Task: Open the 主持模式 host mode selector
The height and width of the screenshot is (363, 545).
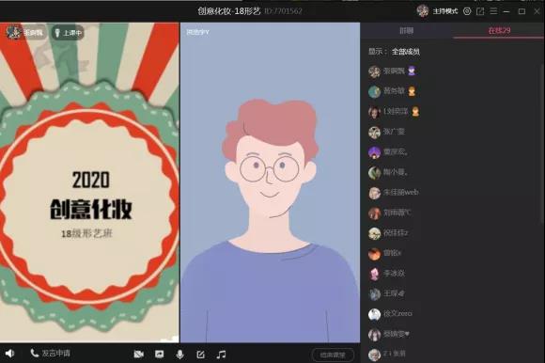Action: [444, 11]
